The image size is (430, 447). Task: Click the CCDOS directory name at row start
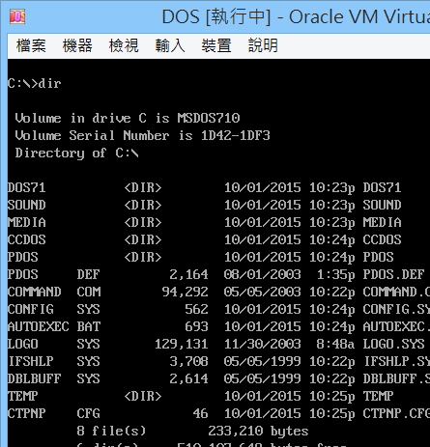(27, 239)
